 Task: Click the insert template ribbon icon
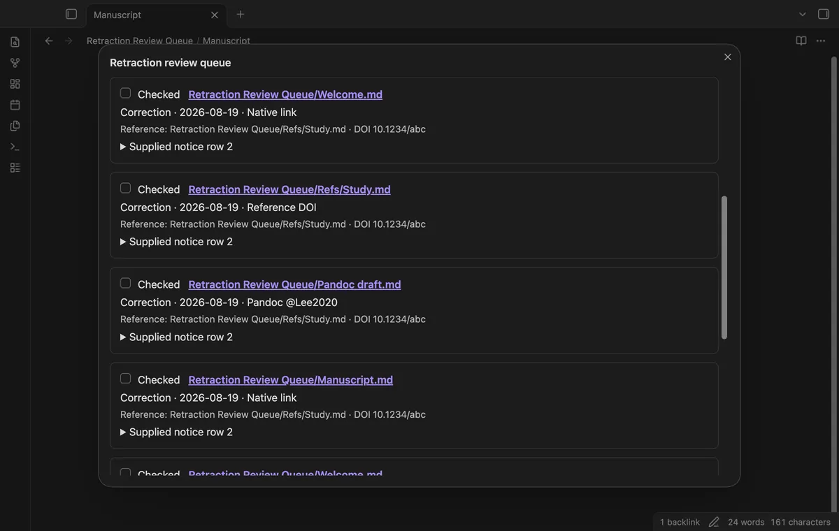[15, 126]
